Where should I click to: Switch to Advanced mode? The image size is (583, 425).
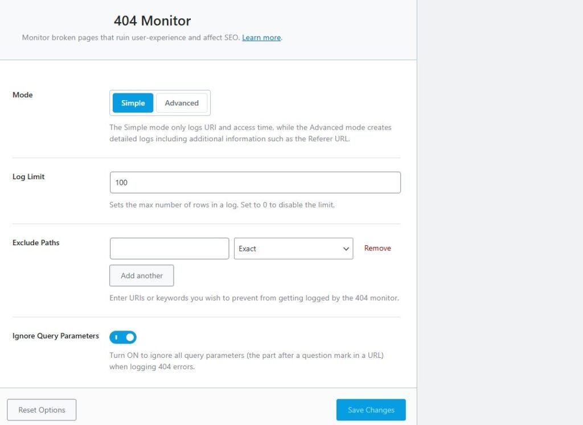pos(182,103)
